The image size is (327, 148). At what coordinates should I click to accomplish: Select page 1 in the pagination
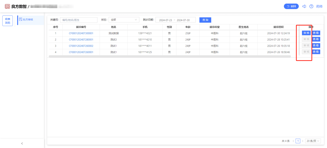(x=298, y=141)
